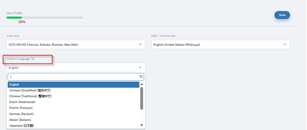Viewport: 307px width, 130px height.
Task: Choose Chinese [Simplified] language option
Action: pos(30,90)
